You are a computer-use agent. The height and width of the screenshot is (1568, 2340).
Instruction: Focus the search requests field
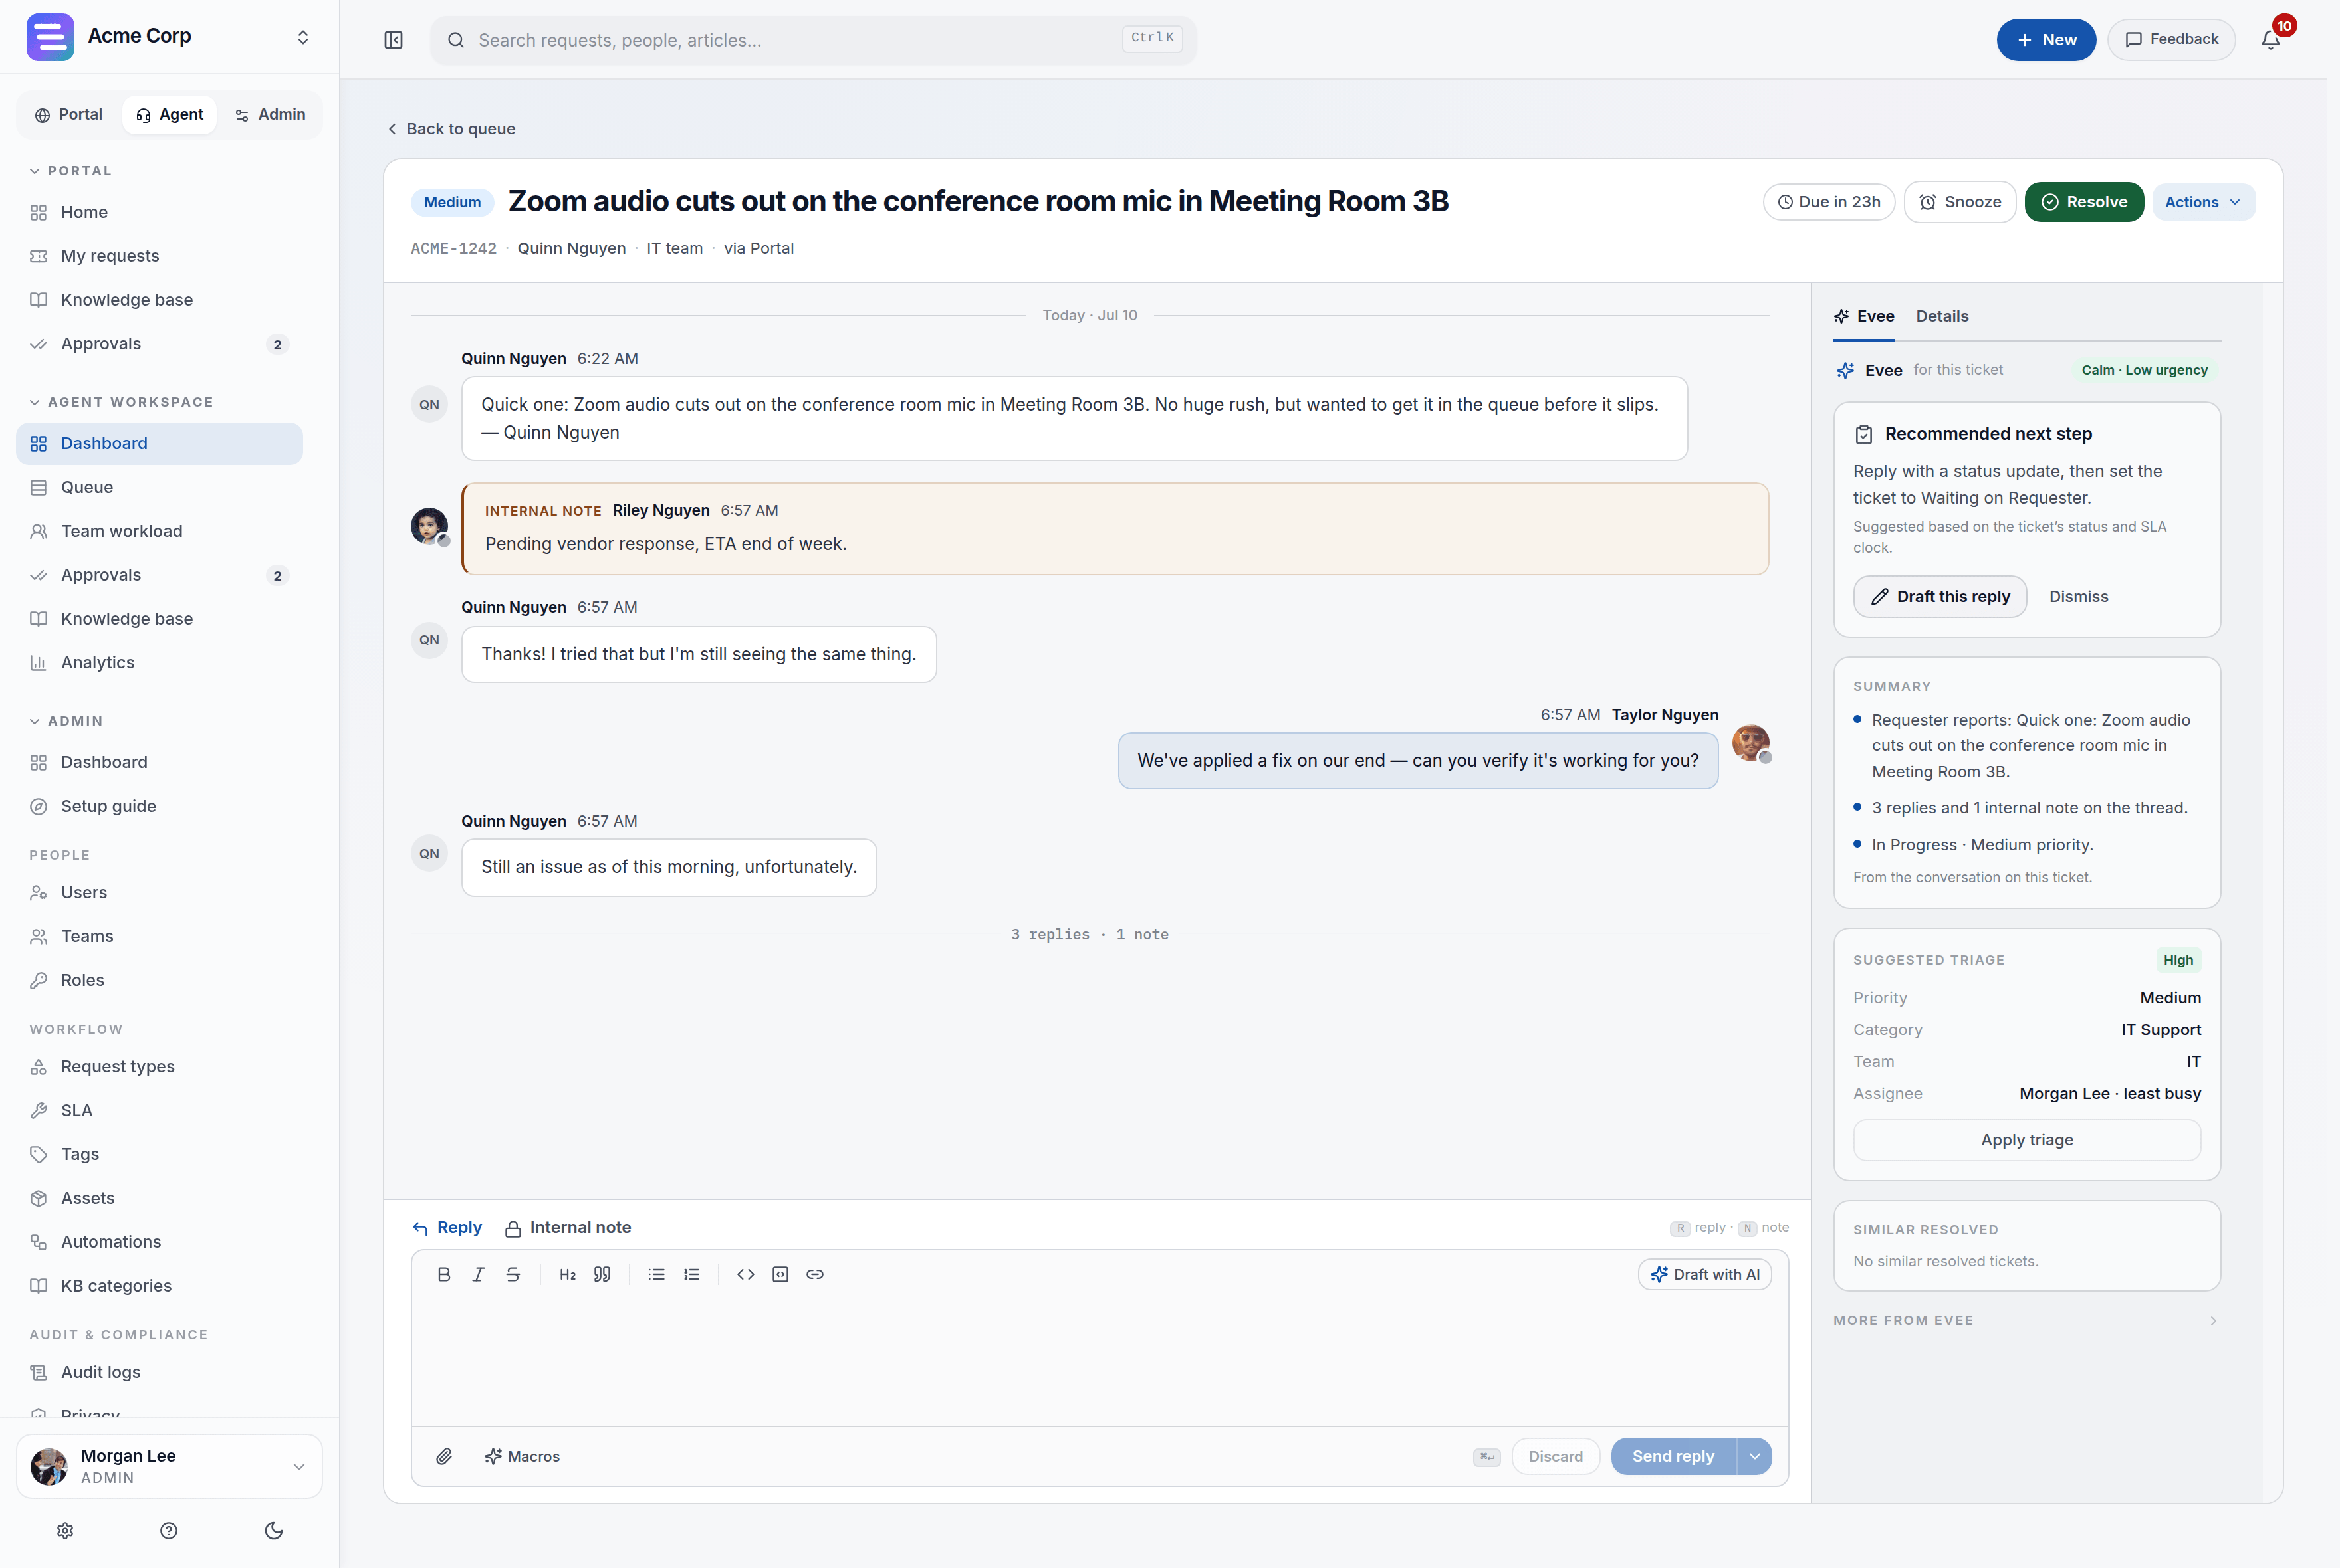(813, 40)
